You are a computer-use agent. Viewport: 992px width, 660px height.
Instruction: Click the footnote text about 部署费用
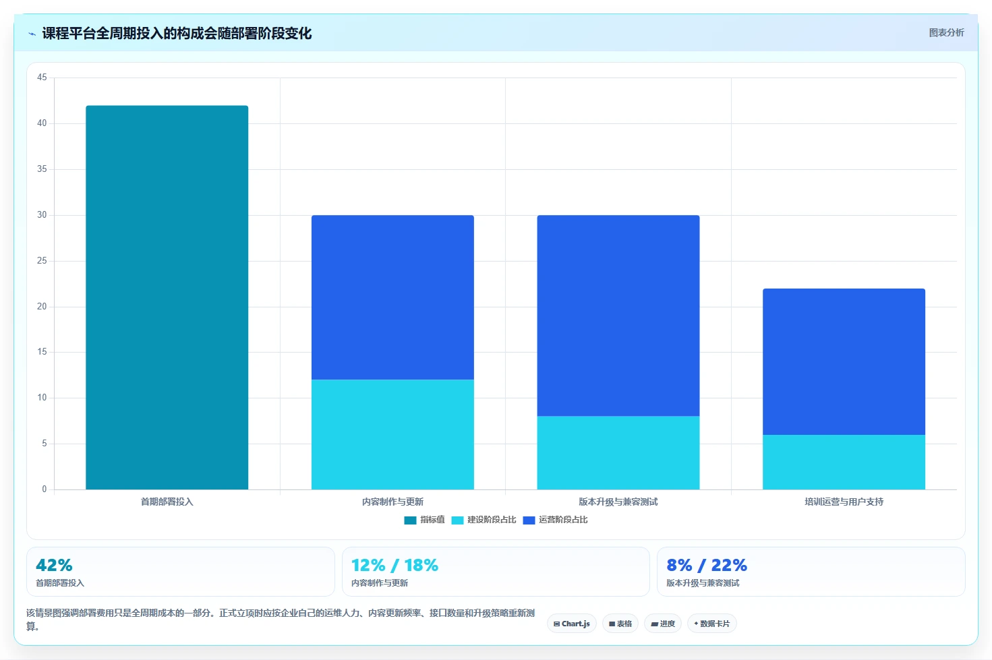pos(281,620)
